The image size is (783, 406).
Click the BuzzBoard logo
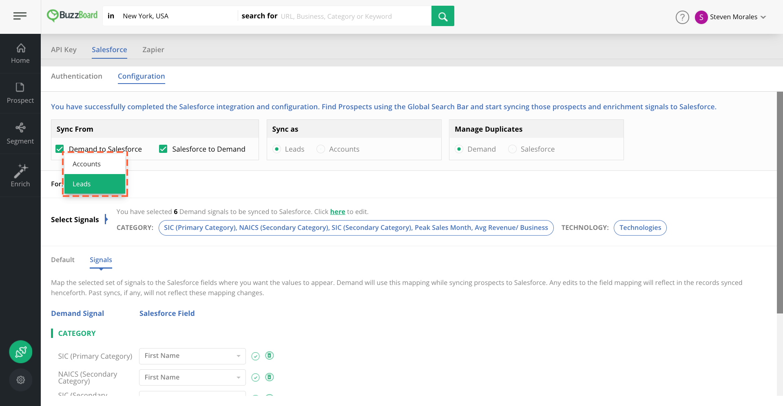click(72, 15)
